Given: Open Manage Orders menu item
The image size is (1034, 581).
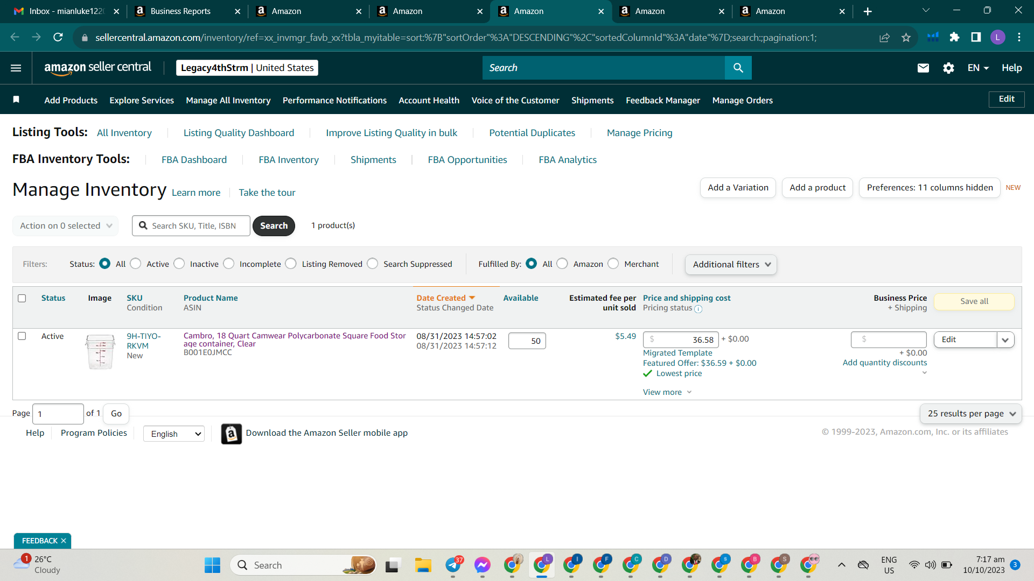Looking at the screenshot, I should tap(743, 100).
